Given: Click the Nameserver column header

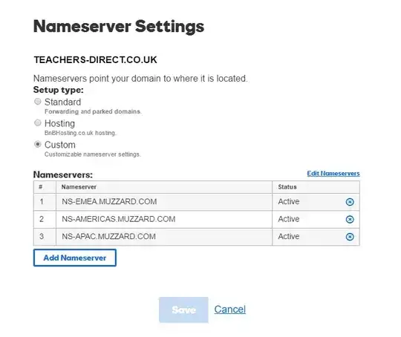Looking at the screenshot, I should 164,187.
